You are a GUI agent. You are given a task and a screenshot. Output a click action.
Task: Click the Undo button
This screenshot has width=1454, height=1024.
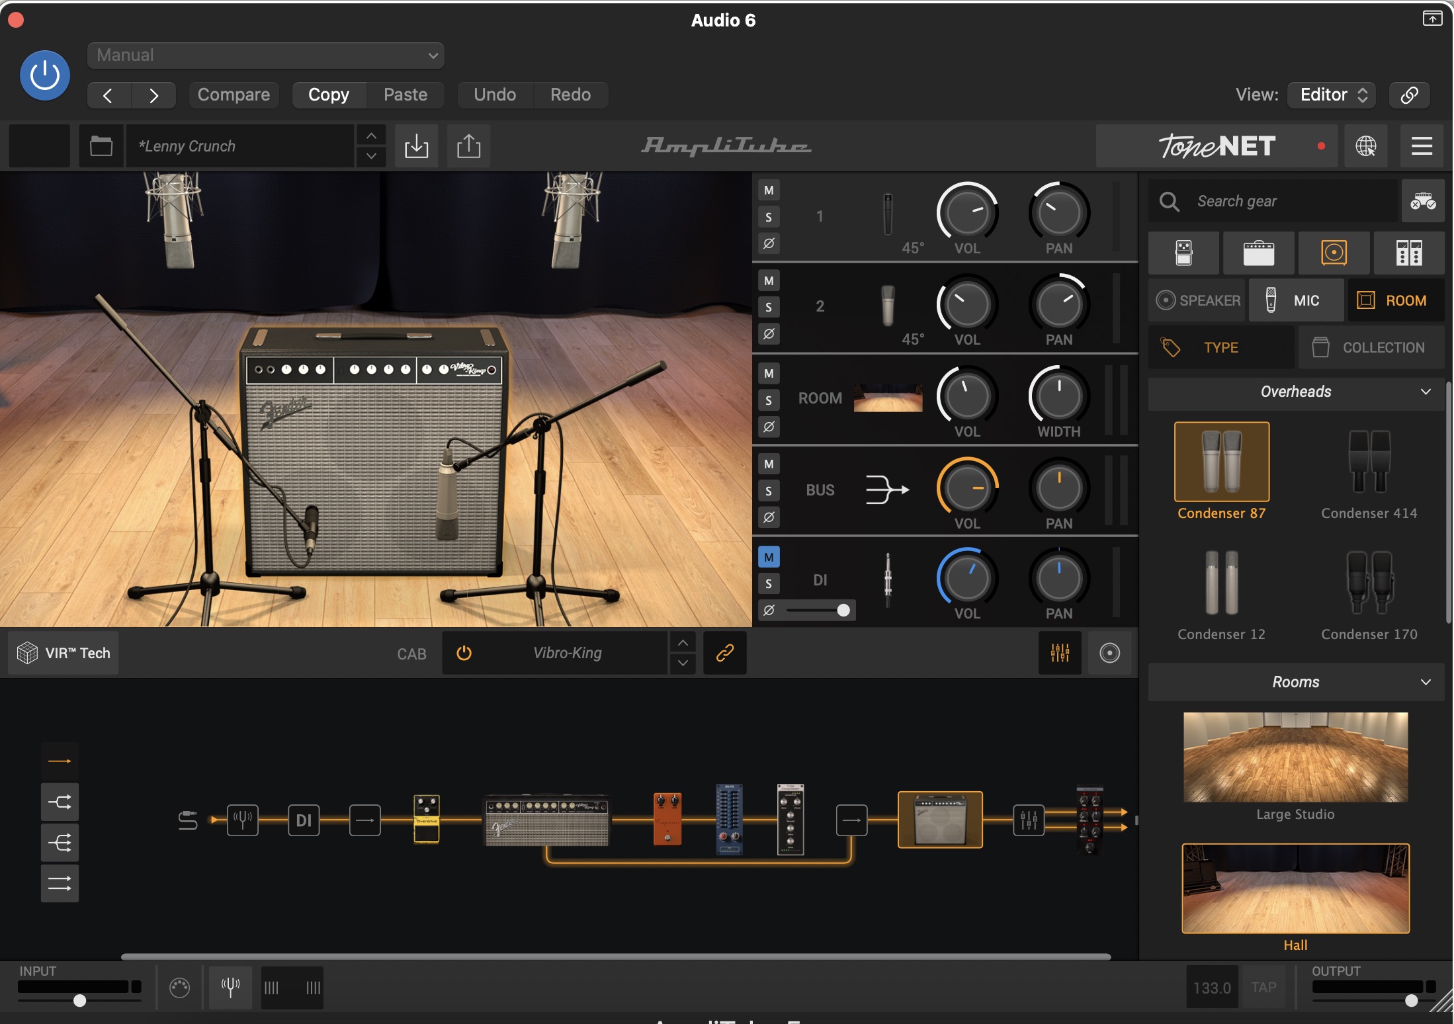pos(495,95)
